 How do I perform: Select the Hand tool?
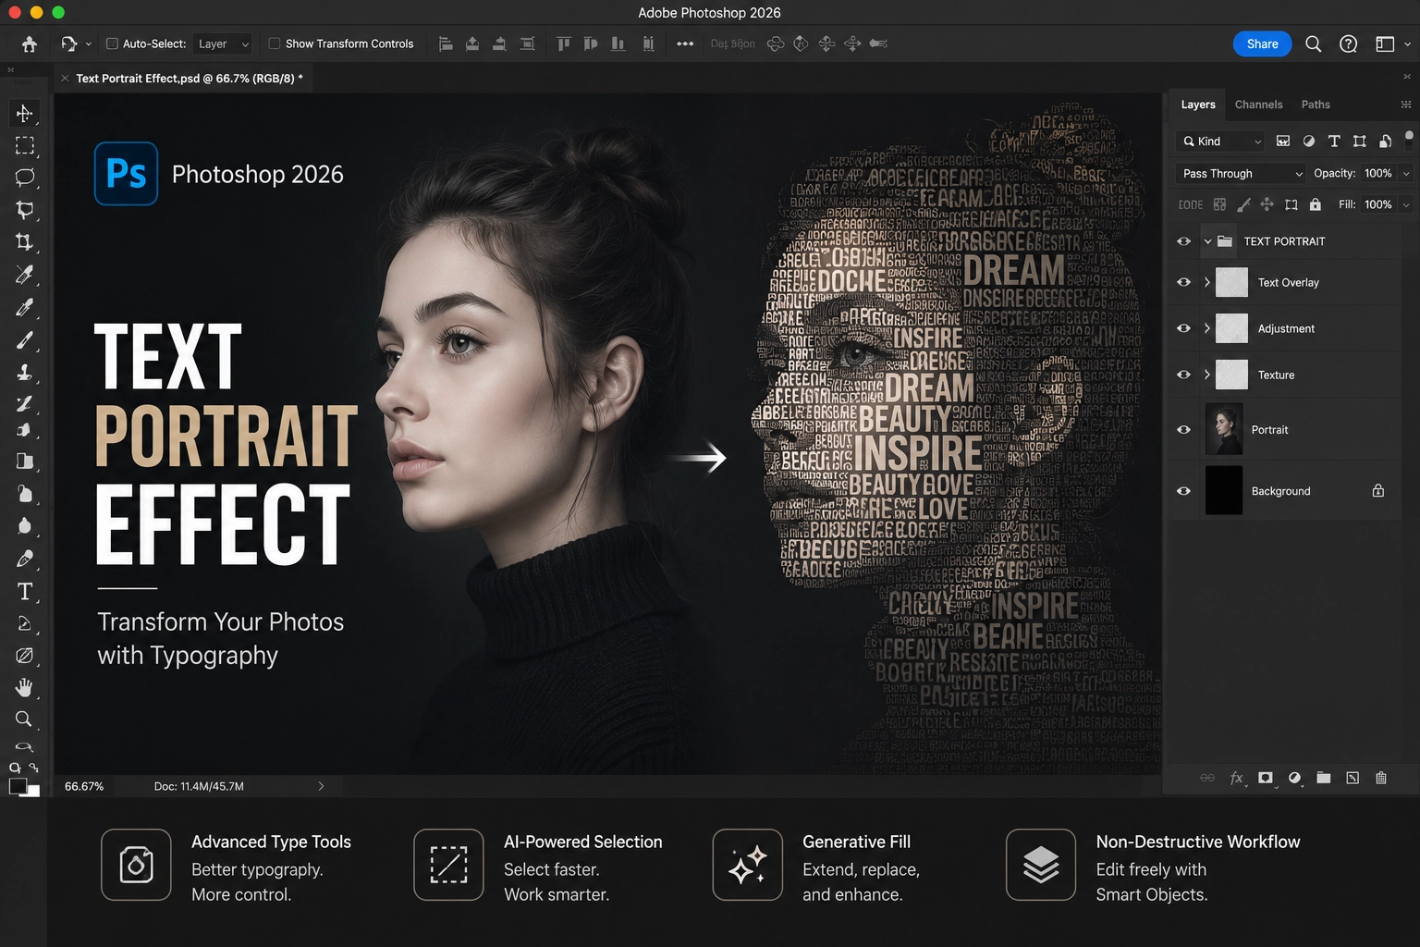24,687
